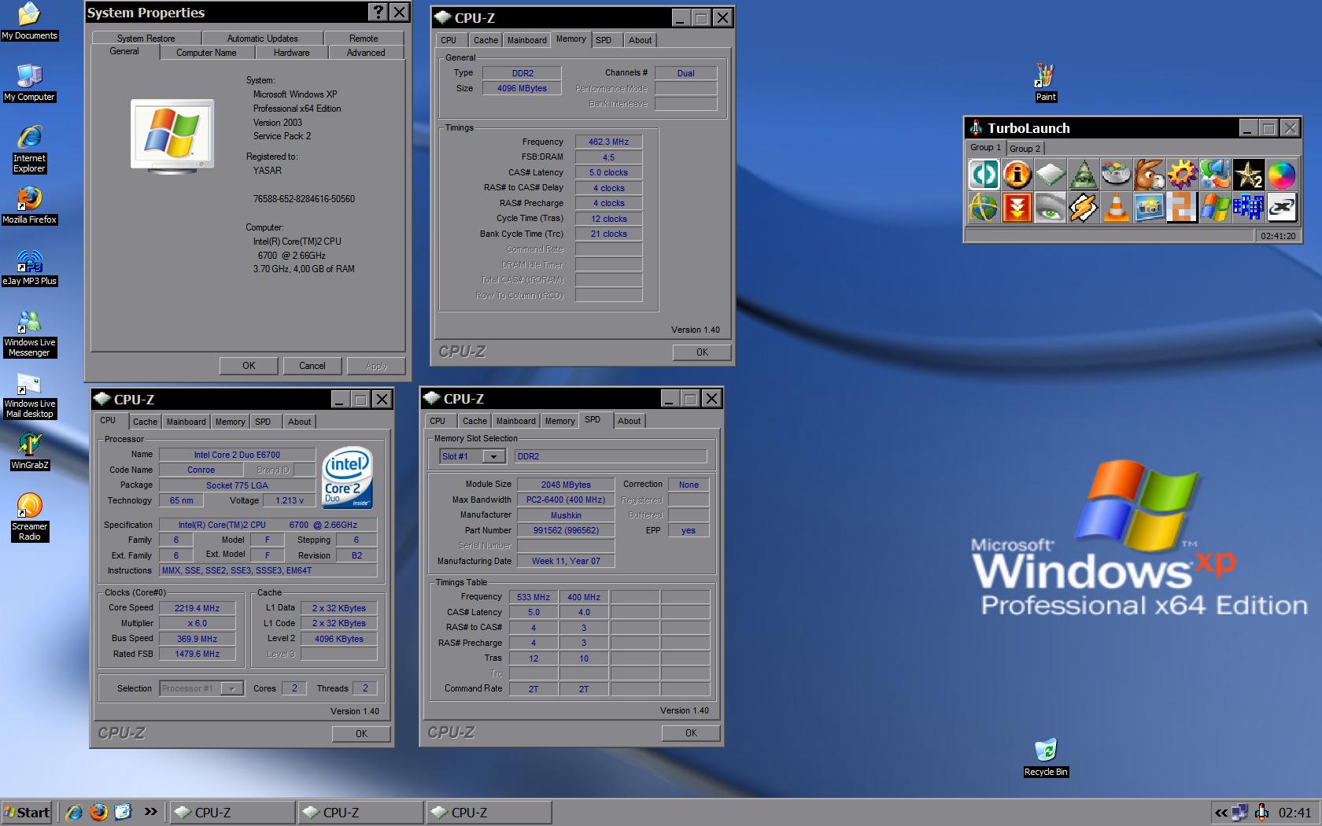Click OK in CPU-Z Memory window

[x=702, y=352]
